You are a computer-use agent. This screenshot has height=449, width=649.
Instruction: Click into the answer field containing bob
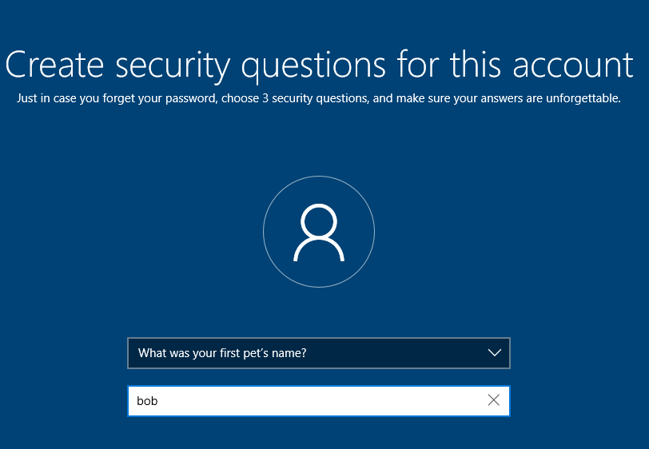point(319,400)
